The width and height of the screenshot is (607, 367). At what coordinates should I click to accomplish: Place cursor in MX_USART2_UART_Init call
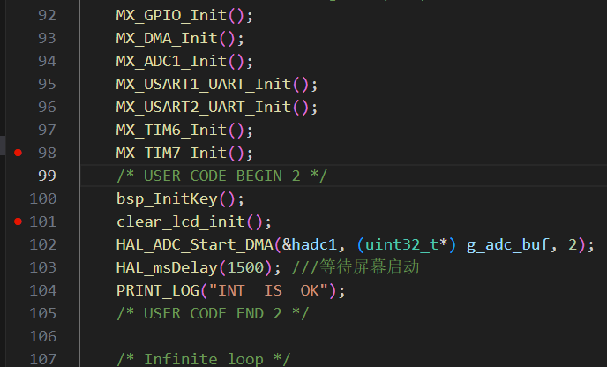coord(217,108)
